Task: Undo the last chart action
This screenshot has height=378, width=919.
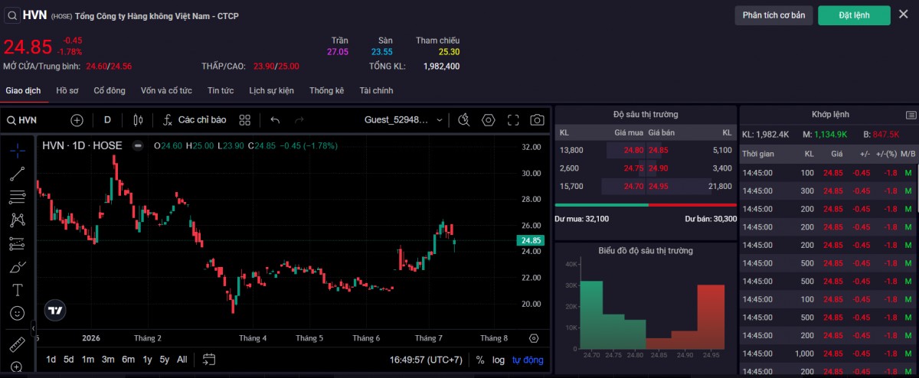Action: [x=276, y=120]
